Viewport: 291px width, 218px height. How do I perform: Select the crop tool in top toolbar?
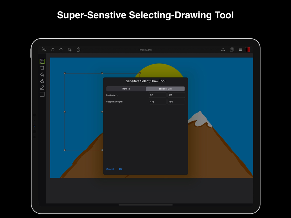point(70,49)
